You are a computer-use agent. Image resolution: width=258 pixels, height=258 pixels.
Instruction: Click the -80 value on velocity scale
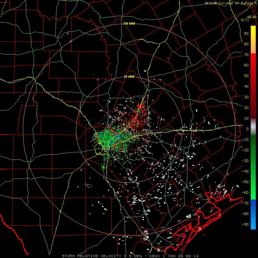(x=245, y=214)
